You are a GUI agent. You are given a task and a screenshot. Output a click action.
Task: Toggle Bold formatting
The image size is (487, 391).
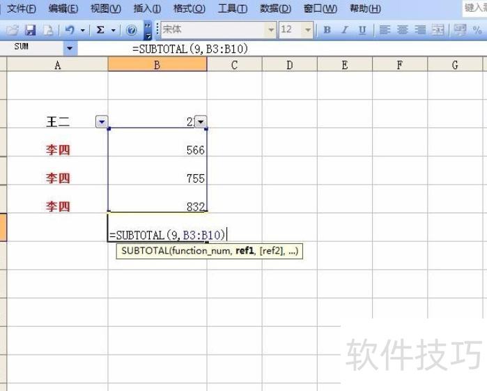click(x=327, y=30)
